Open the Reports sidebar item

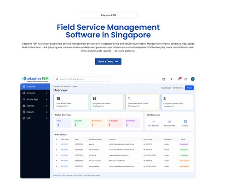tap(35, 112)
